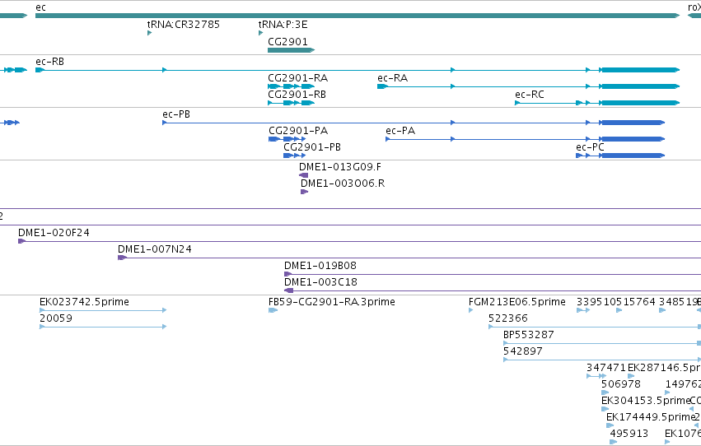
Task: Click the EK287146.5prime EST label
Action: coord(664,368)
